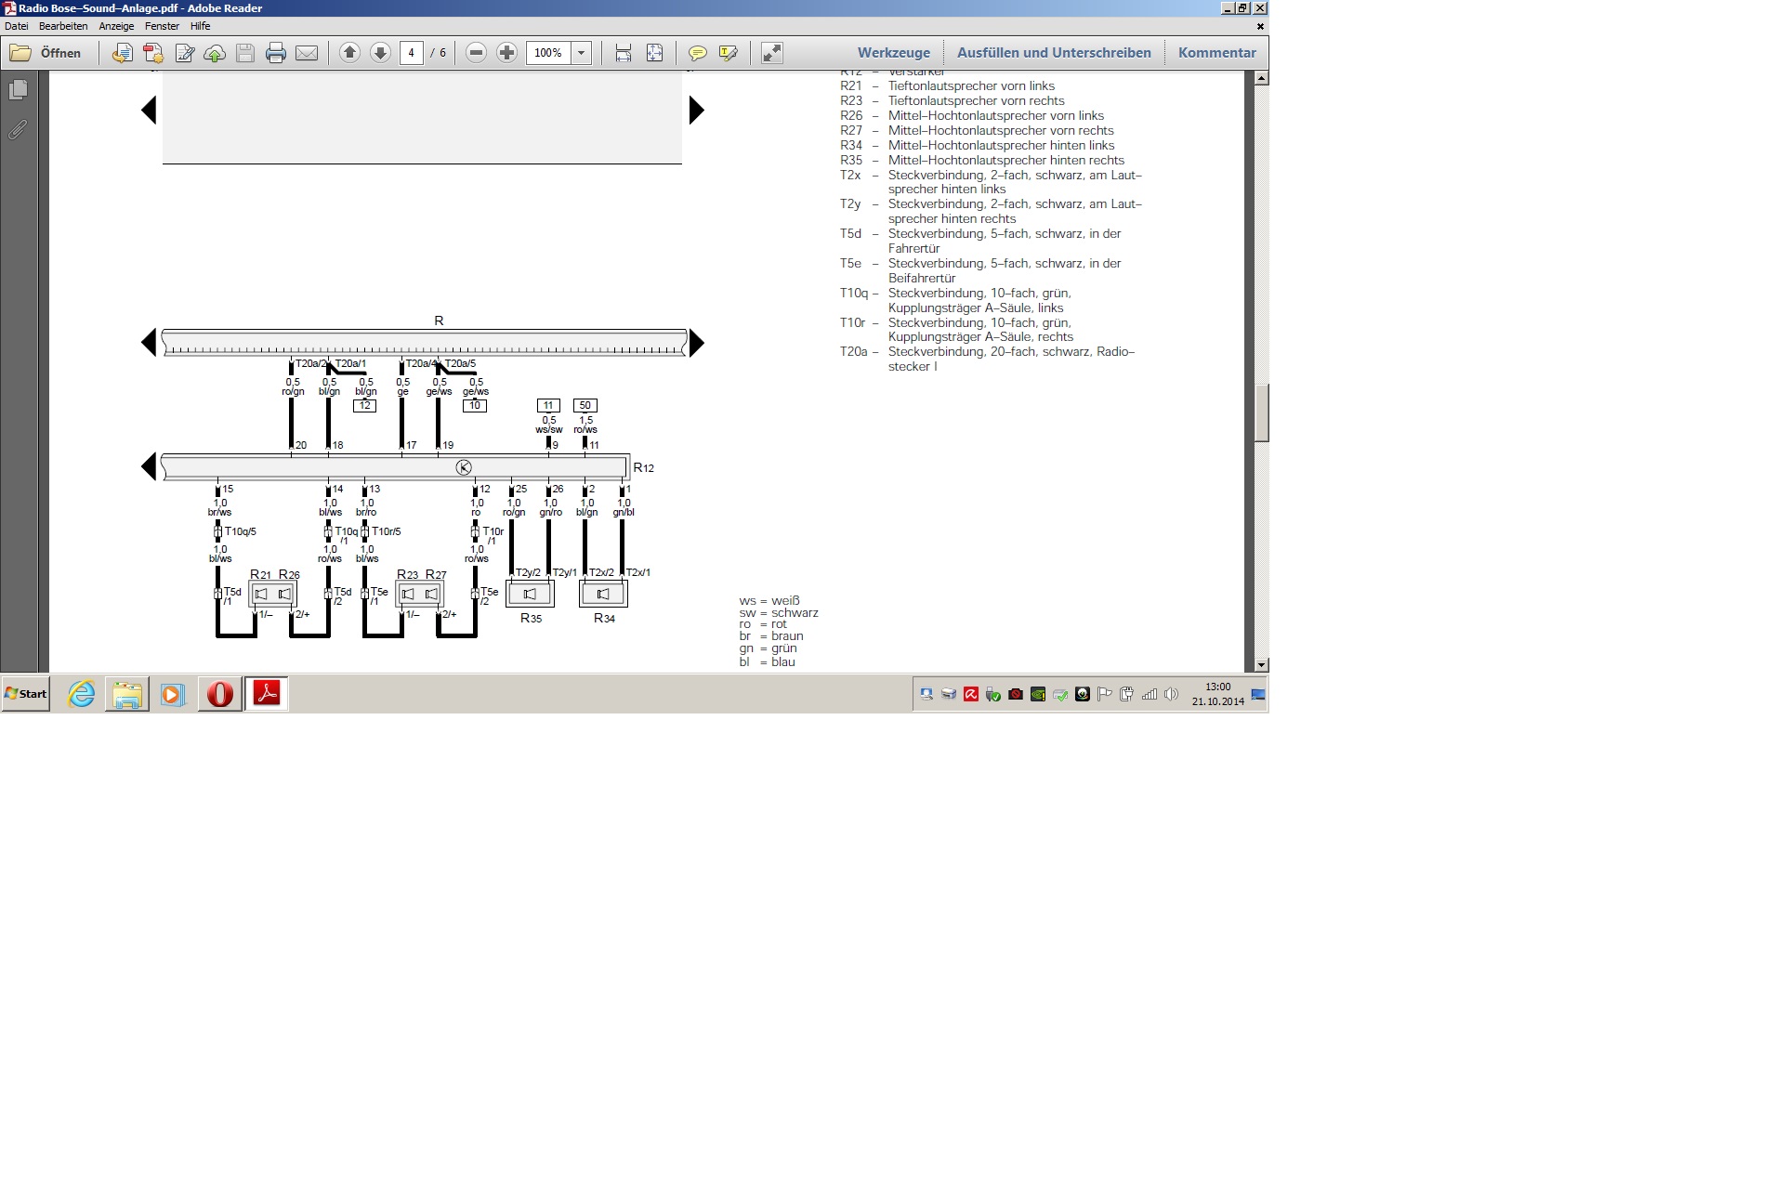
Task: Open the Fenster menu
Action: pos(162,26)
